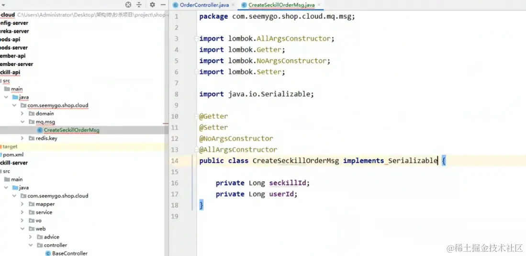Expand the advice package
This screenshot has height=256, width=526.
31,237
